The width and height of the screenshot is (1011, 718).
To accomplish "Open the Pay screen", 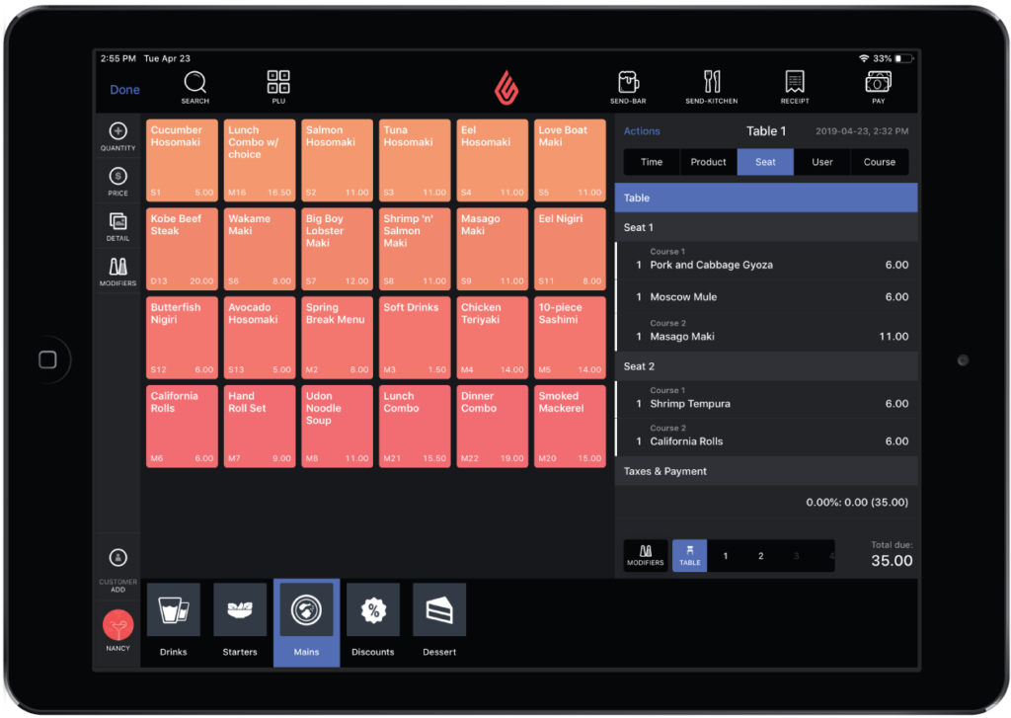I will pyautogui.click(x=878, y=87).
